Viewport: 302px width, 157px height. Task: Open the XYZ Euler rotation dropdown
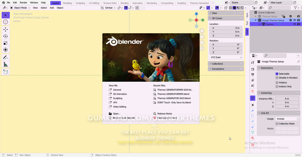226,58
